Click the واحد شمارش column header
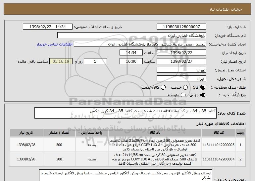255x181 pixels. tap(92, 133)
